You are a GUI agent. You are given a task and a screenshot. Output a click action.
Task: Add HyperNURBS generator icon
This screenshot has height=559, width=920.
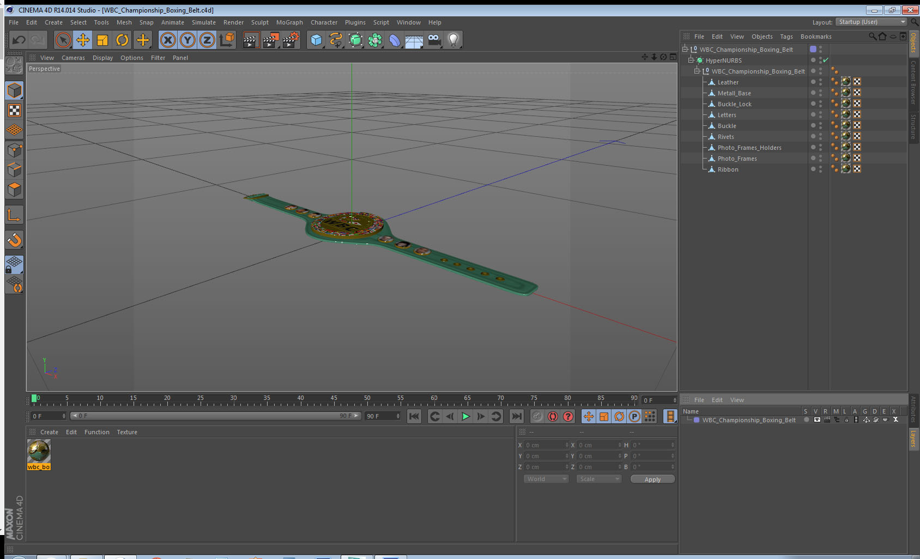(x=355, y=40)
